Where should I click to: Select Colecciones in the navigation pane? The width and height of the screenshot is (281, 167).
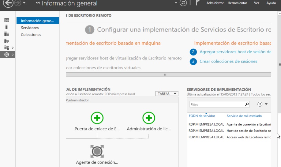(x=31, y=35)
